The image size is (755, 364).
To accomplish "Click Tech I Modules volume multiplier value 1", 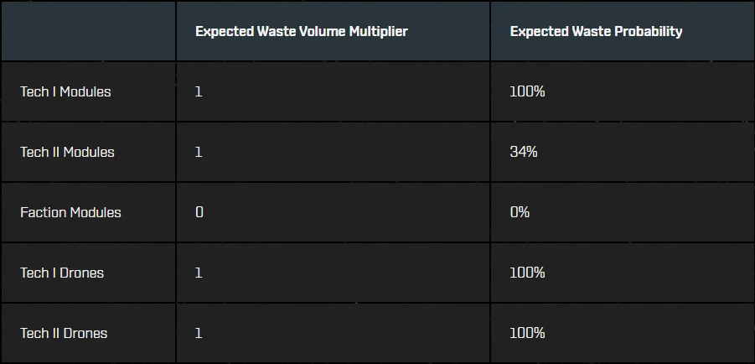I will pos(199,91).
